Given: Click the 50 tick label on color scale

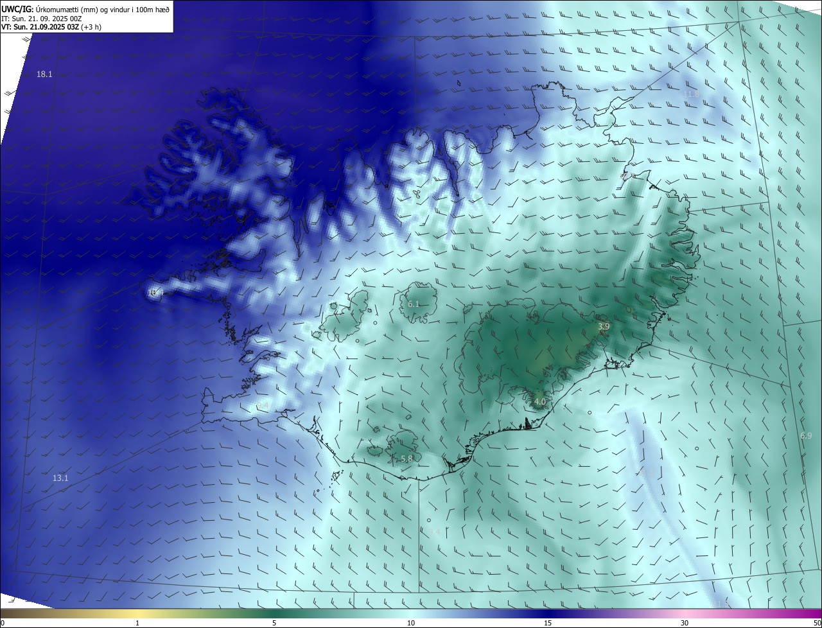Looking at the screenshot, I should tap(817, 623).
